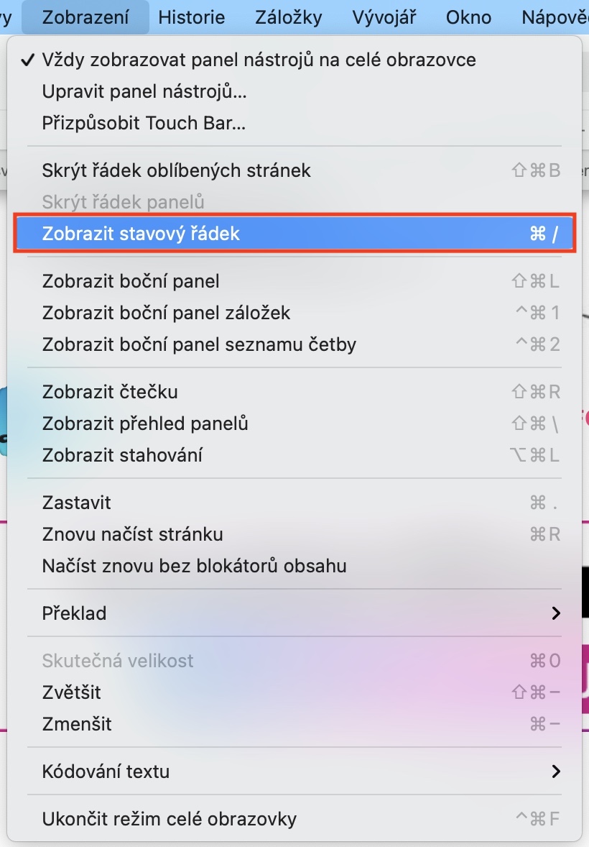Reload page using 'Znovu načíst stránku'
The width and height of the screenshot is (589, 847).
click(x=133, y=534)
